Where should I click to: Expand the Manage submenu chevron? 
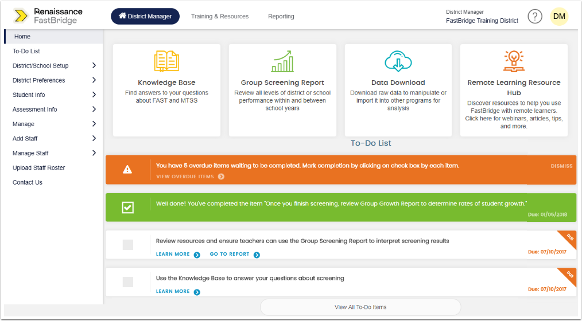coord(94,124)
